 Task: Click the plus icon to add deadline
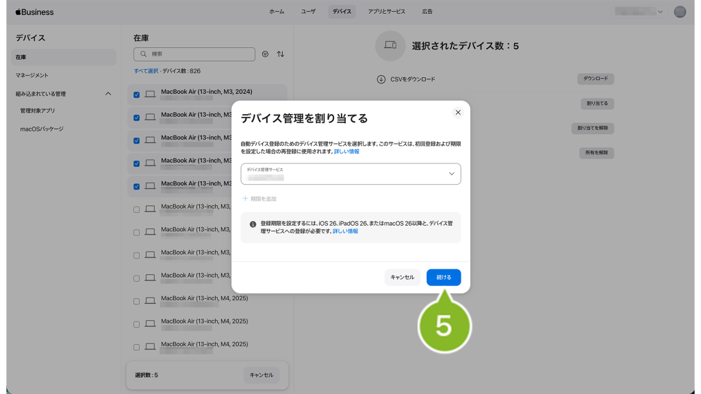coord(245,198)
